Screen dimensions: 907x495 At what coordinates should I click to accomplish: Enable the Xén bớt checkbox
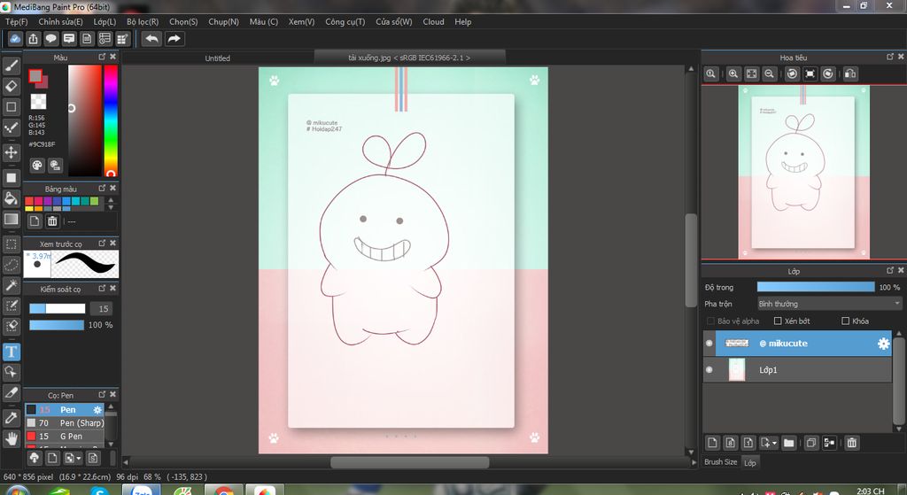pos(778,321)
